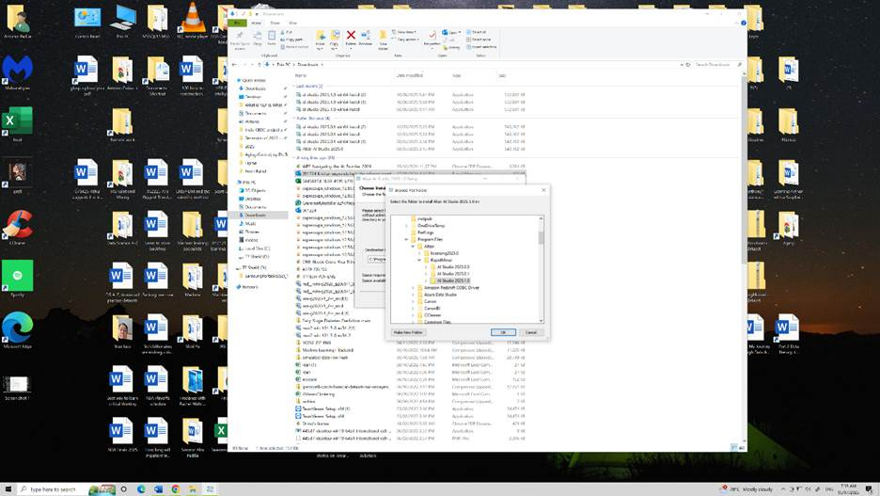Collapse the Altair folder node

pos(413,246)
